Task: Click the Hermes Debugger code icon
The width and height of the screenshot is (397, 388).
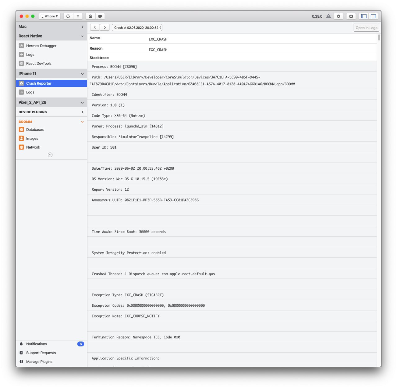Action: pyautogui.click(x=21, y=46)
